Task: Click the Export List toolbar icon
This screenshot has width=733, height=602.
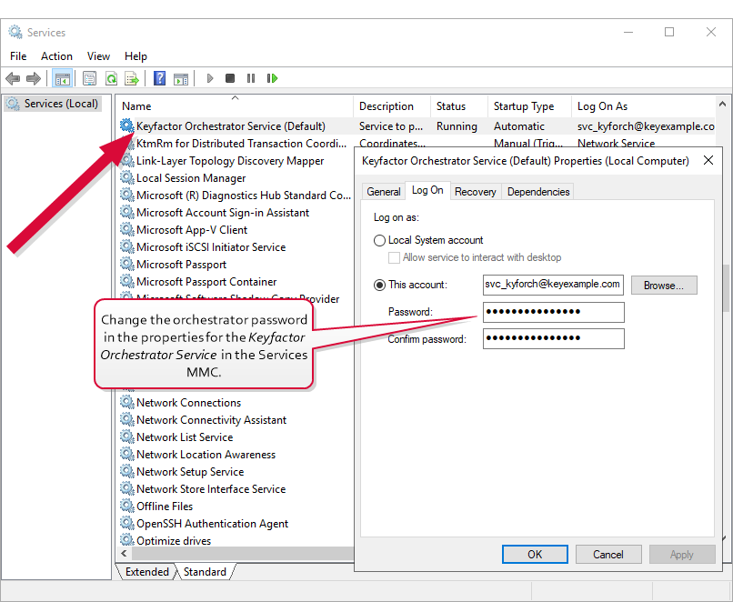Action: [132, 79]
